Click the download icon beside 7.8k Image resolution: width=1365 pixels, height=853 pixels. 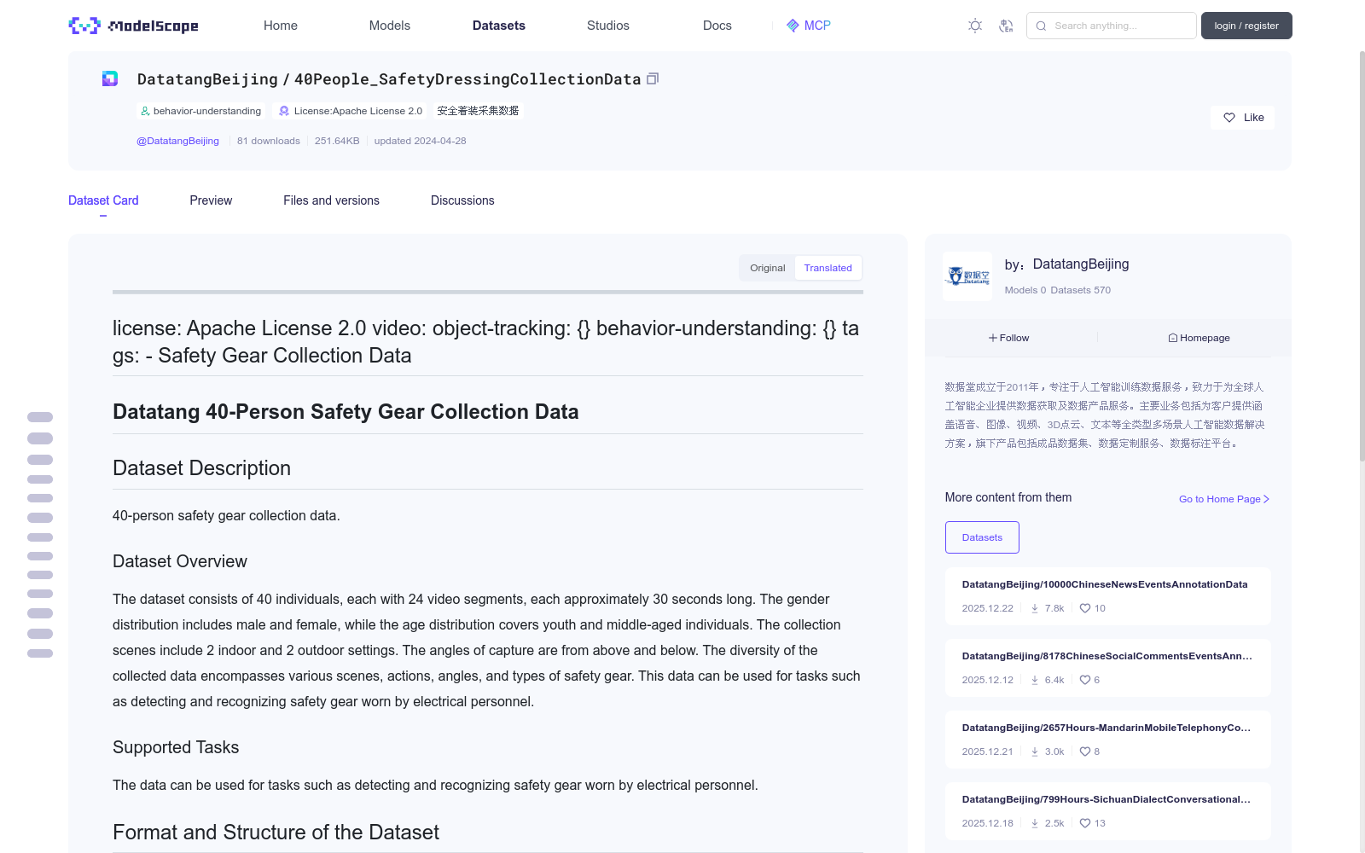(x=1035, y=608)
